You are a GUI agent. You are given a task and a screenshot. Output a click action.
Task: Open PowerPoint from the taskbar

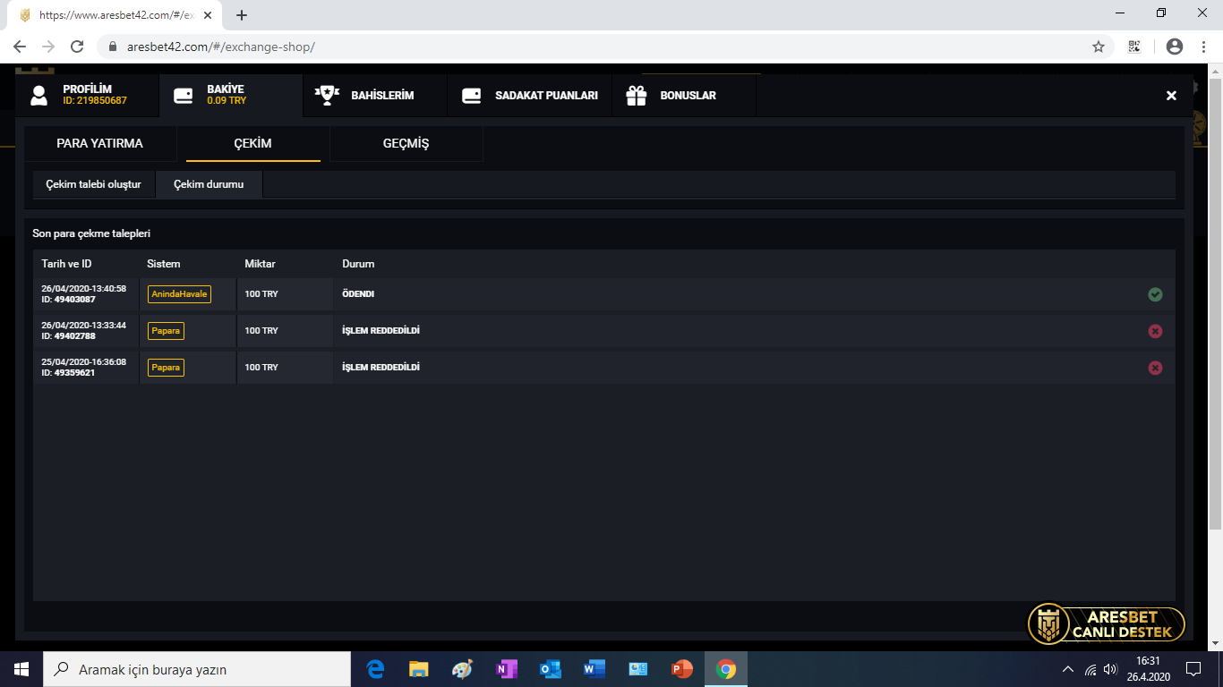click(x=681, y=669)
